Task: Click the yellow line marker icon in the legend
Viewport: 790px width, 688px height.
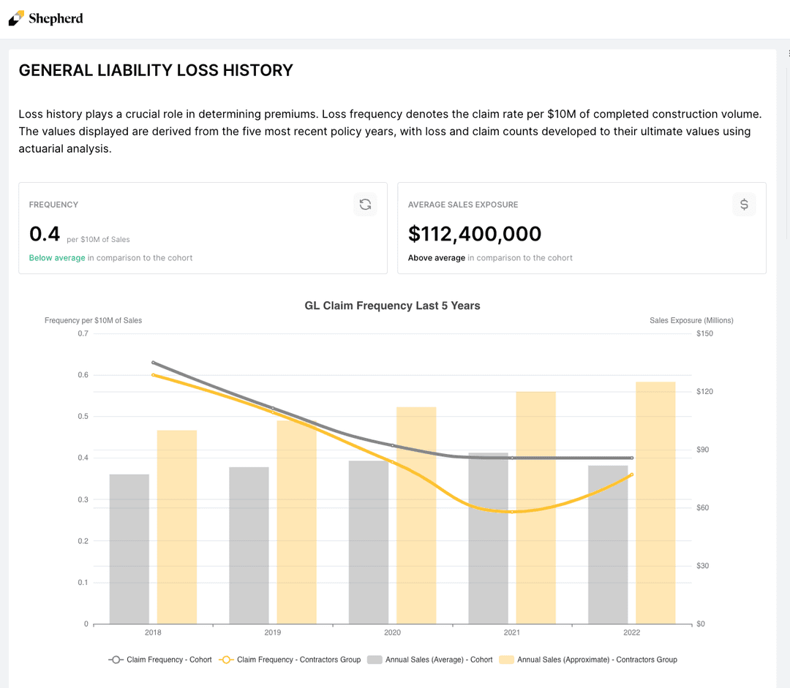Action: pos(226,659)
